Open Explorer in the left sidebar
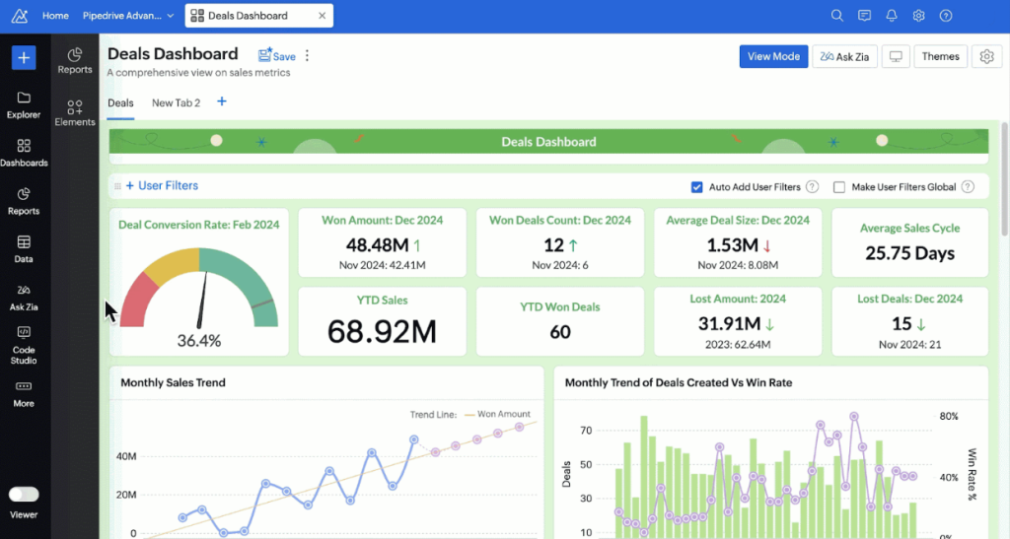This screenshot has width=1010, height=539. [x=24, y=104]
